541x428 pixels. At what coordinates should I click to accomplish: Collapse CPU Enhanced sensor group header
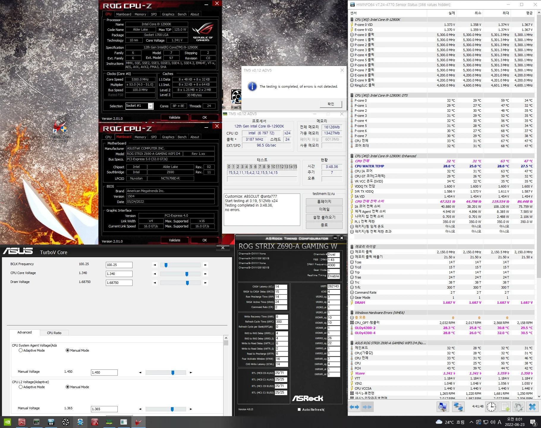352,156
